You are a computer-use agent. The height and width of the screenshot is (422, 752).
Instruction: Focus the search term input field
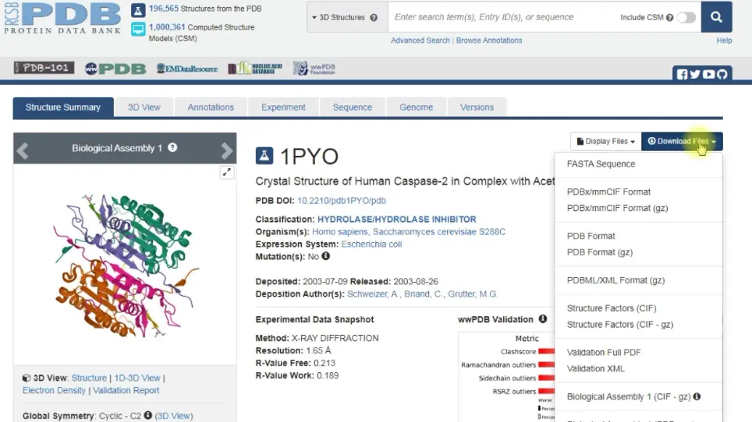point(504,17)
